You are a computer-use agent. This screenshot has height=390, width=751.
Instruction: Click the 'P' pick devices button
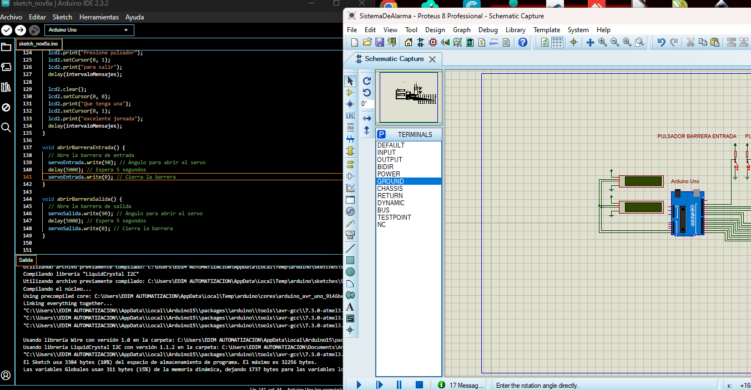[381, 135]
